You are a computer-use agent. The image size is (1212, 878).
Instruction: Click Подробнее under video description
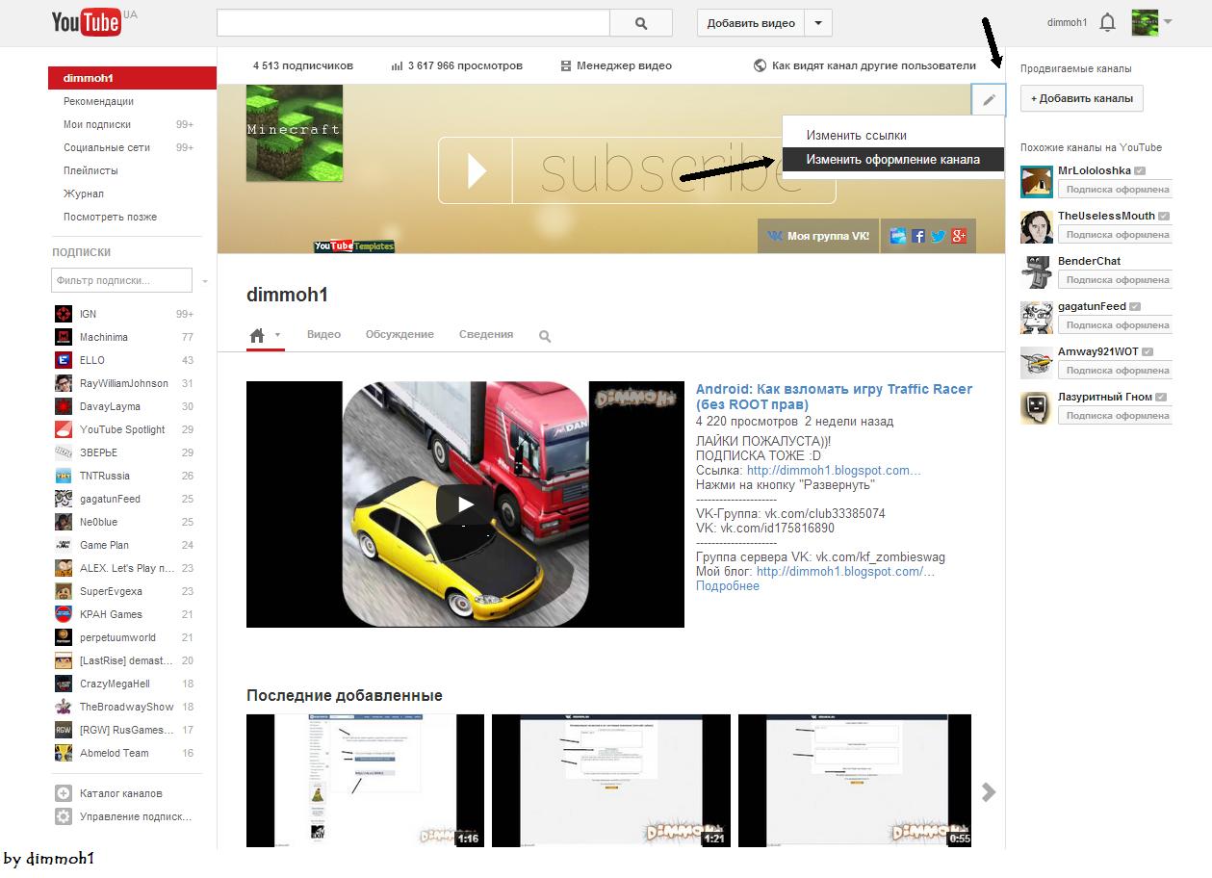(728, 585)
